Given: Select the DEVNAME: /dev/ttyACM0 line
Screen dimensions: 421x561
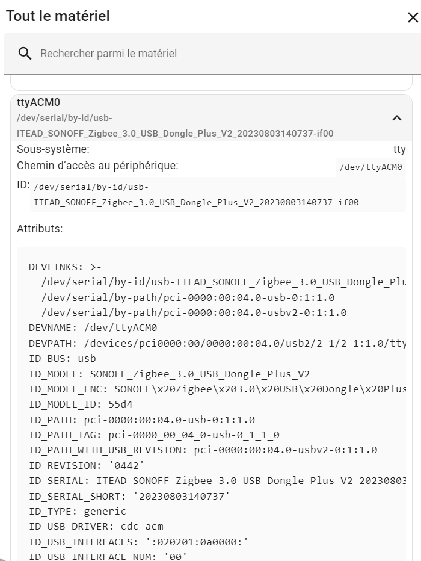Looking at the screenshot, I should [93, 327].
